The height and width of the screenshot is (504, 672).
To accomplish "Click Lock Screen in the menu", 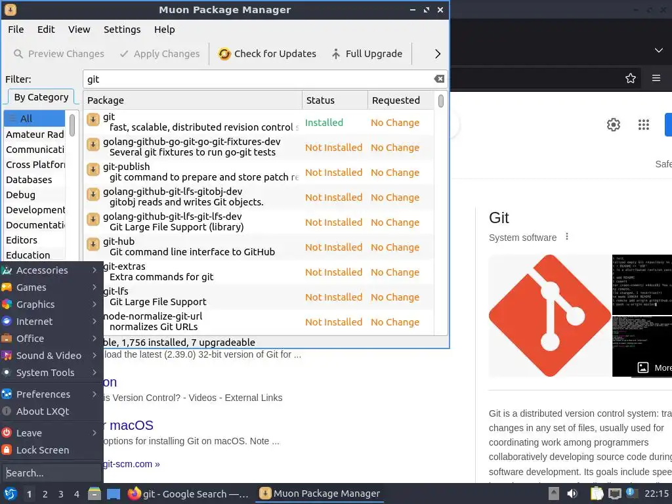I will 51,450.
